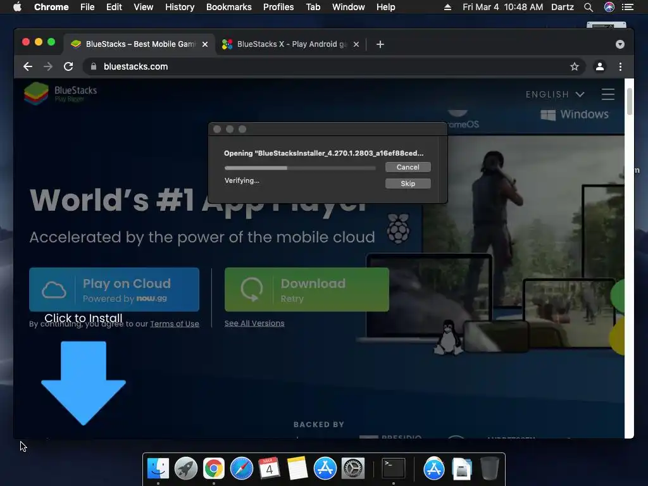Image resolution: width=648 pixels, height=486 pixels.
Task: Open the Help menu
Action: point(385,7)
